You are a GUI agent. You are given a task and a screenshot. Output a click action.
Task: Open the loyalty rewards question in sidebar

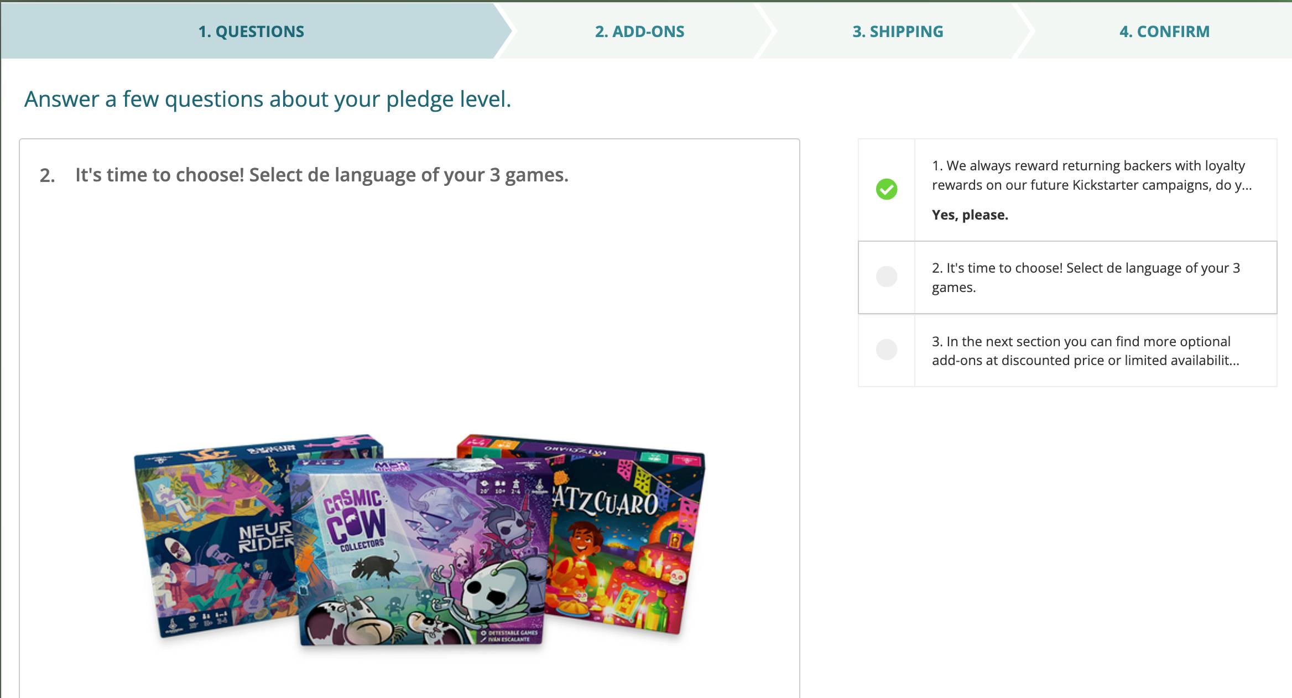point(1091,175)
